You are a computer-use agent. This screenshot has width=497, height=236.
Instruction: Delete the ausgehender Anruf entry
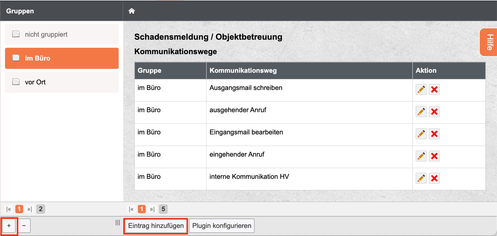[x=434, y=112]
